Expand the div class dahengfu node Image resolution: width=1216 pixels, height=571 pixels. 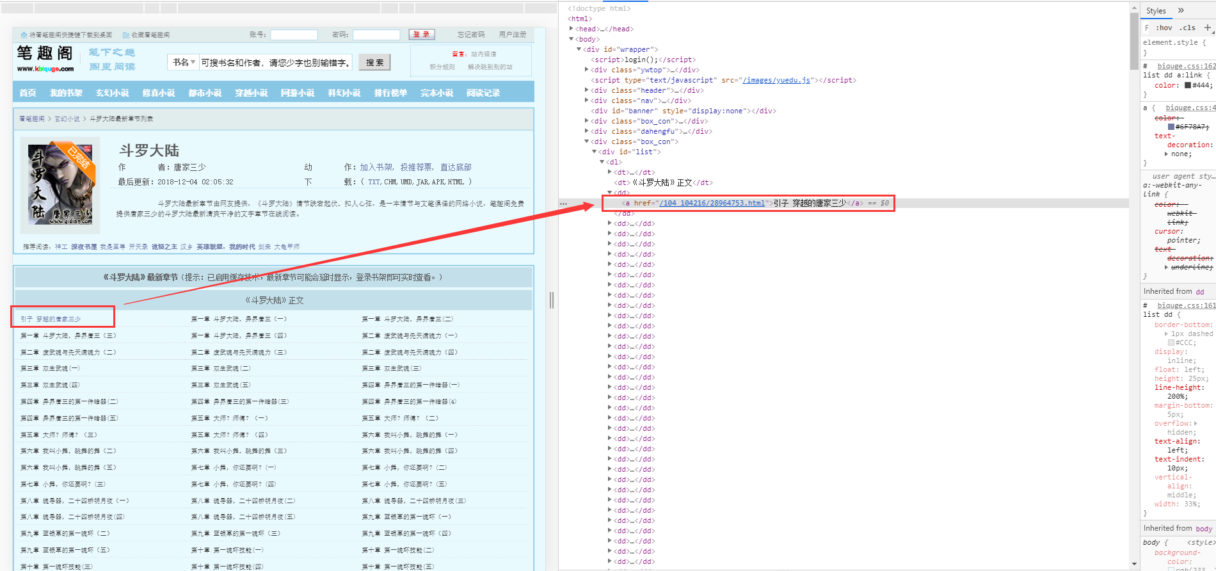pos(586,131)
